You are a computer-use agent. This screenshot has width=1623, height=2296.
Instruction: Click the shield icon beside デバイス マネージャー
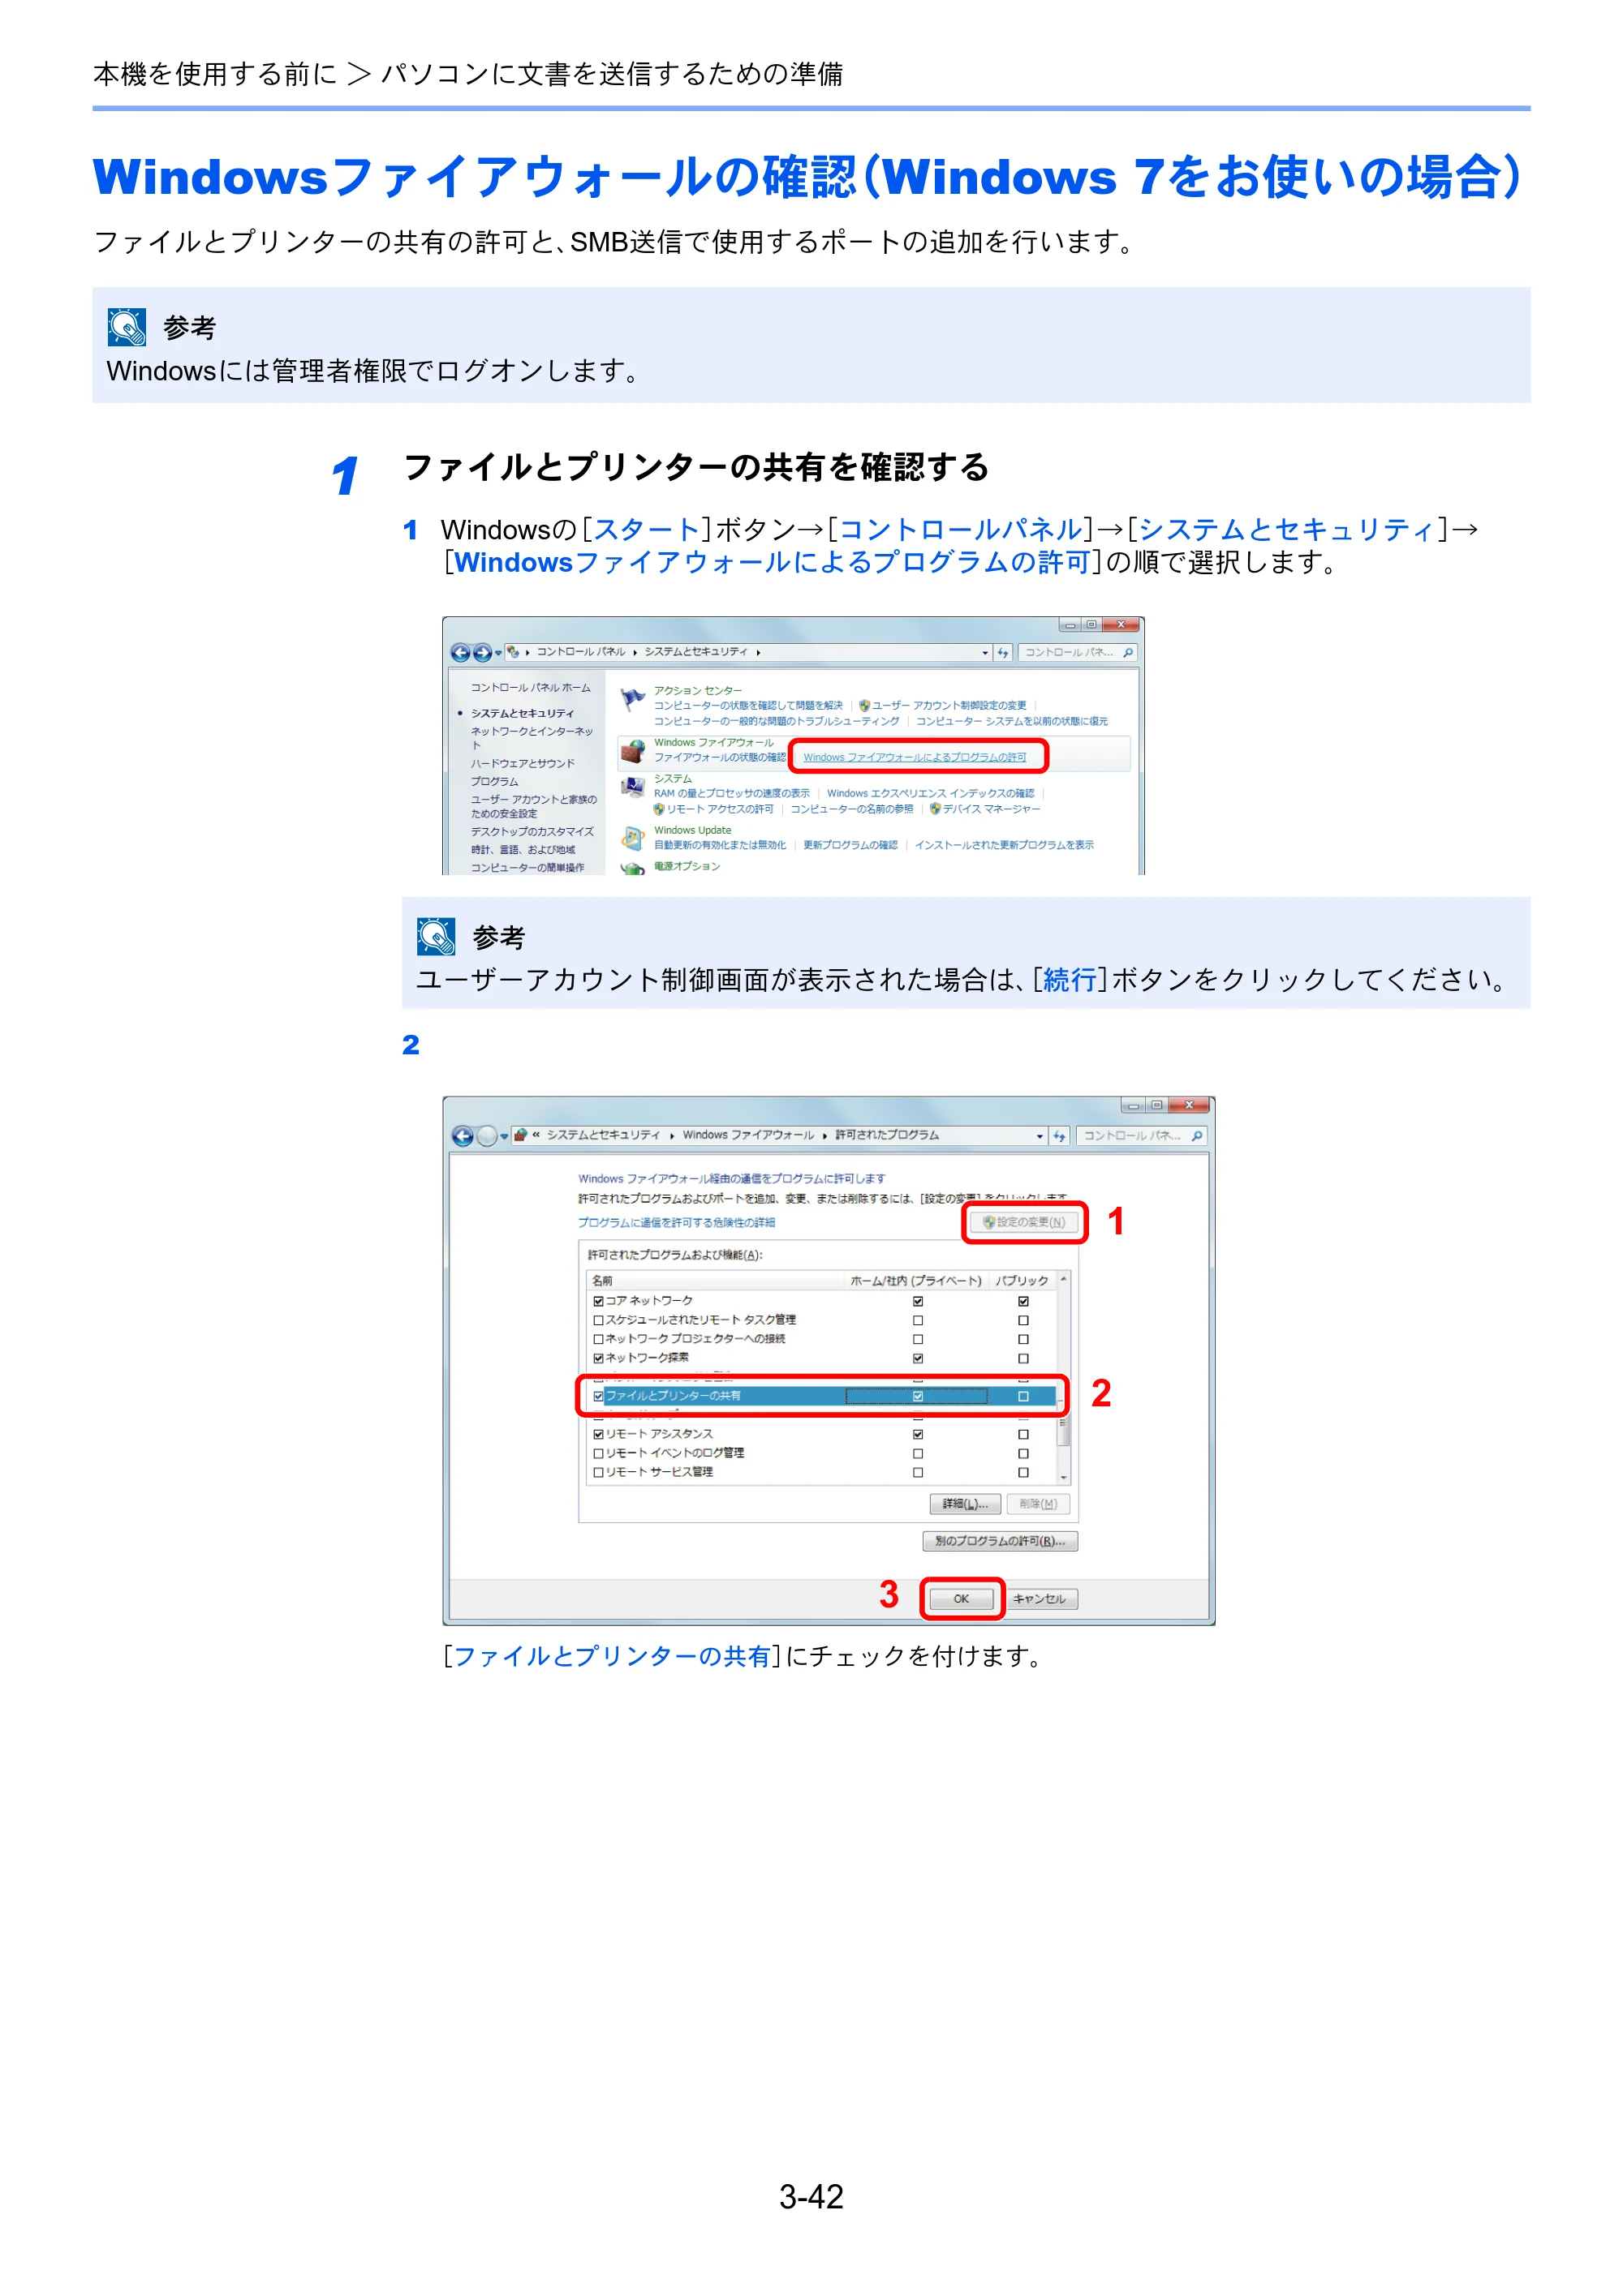pos(935,809)
